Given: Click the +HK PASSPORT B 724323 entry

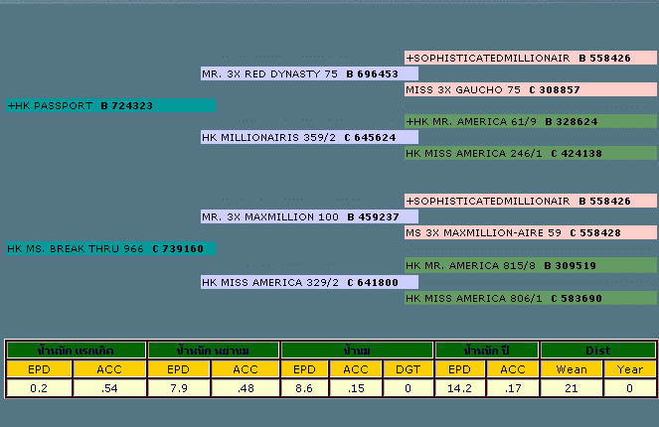Looking at the screenshot, I should [x=81, y=105].
